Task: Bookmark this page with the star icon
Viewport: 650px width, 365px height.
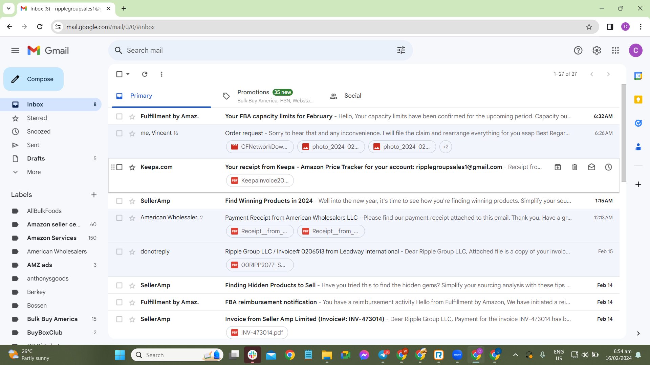Action: 589,27
